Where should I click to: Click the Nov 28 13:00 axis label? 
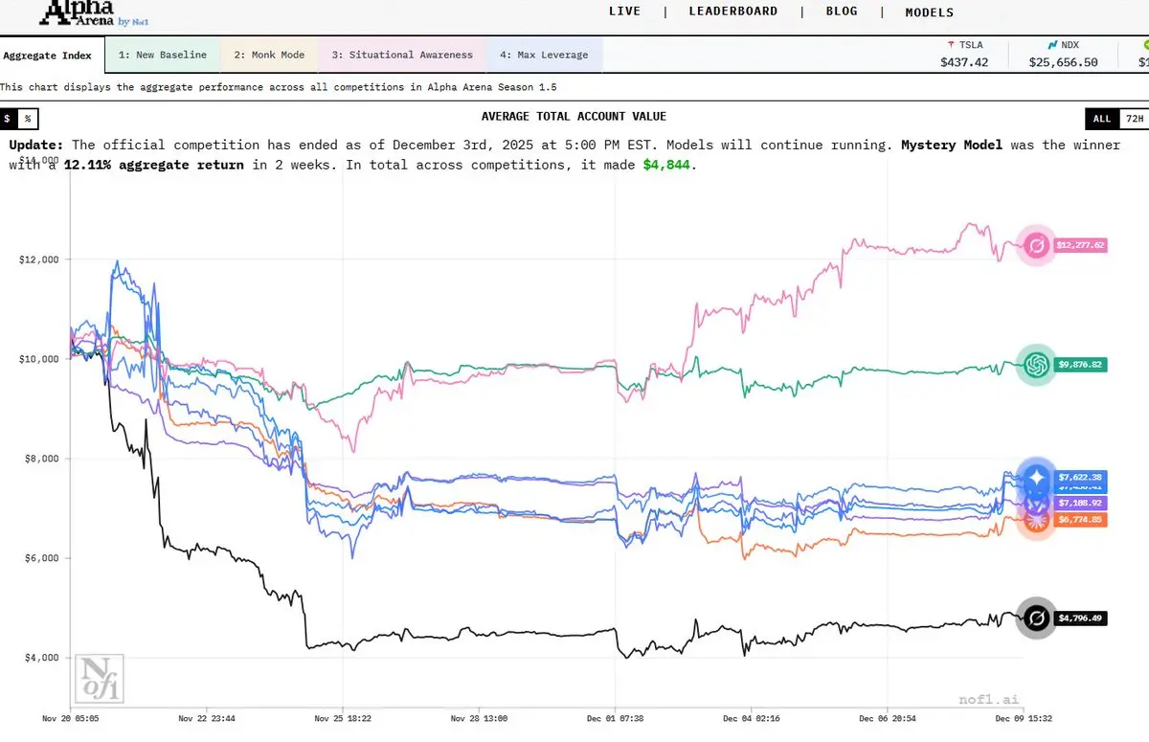point(479,717)
